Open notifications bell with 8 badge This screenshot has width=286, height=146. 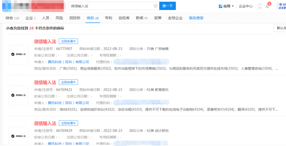[x=267, y=6]
